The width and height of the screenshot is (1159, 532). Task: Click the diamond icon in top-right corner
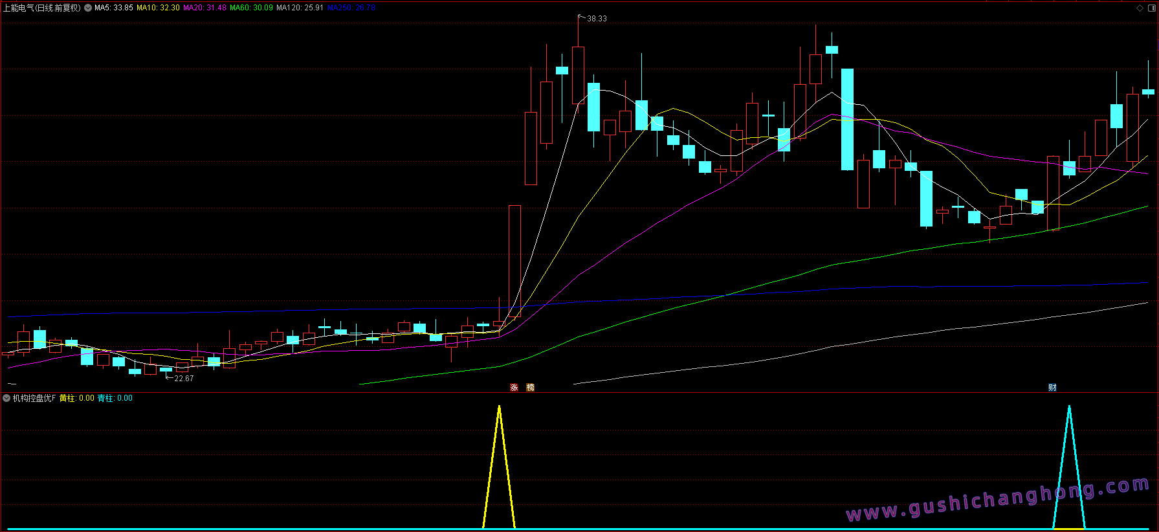(x=1140, y=8)
